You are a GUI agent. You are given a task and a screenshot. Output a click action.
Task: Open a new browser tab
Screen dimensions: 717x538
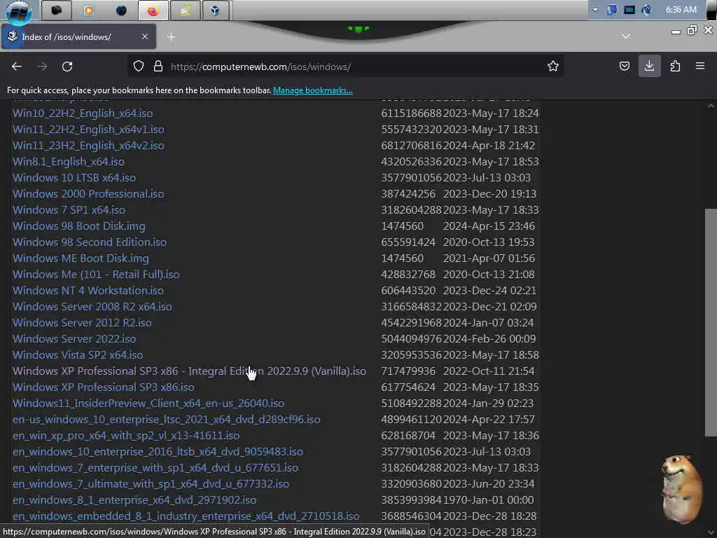[x=171, y=37]
